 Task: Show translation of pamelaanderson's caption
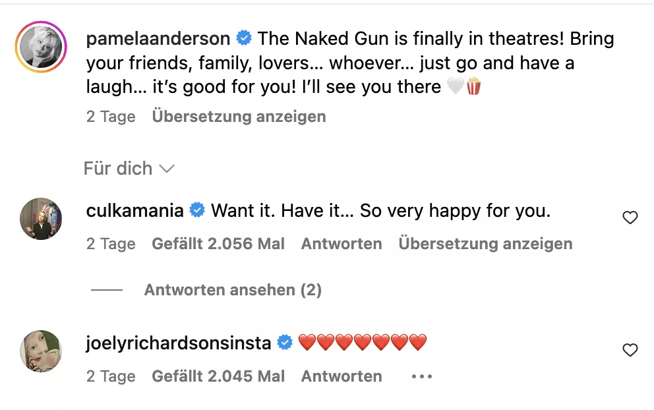click(x=239, y=116)
